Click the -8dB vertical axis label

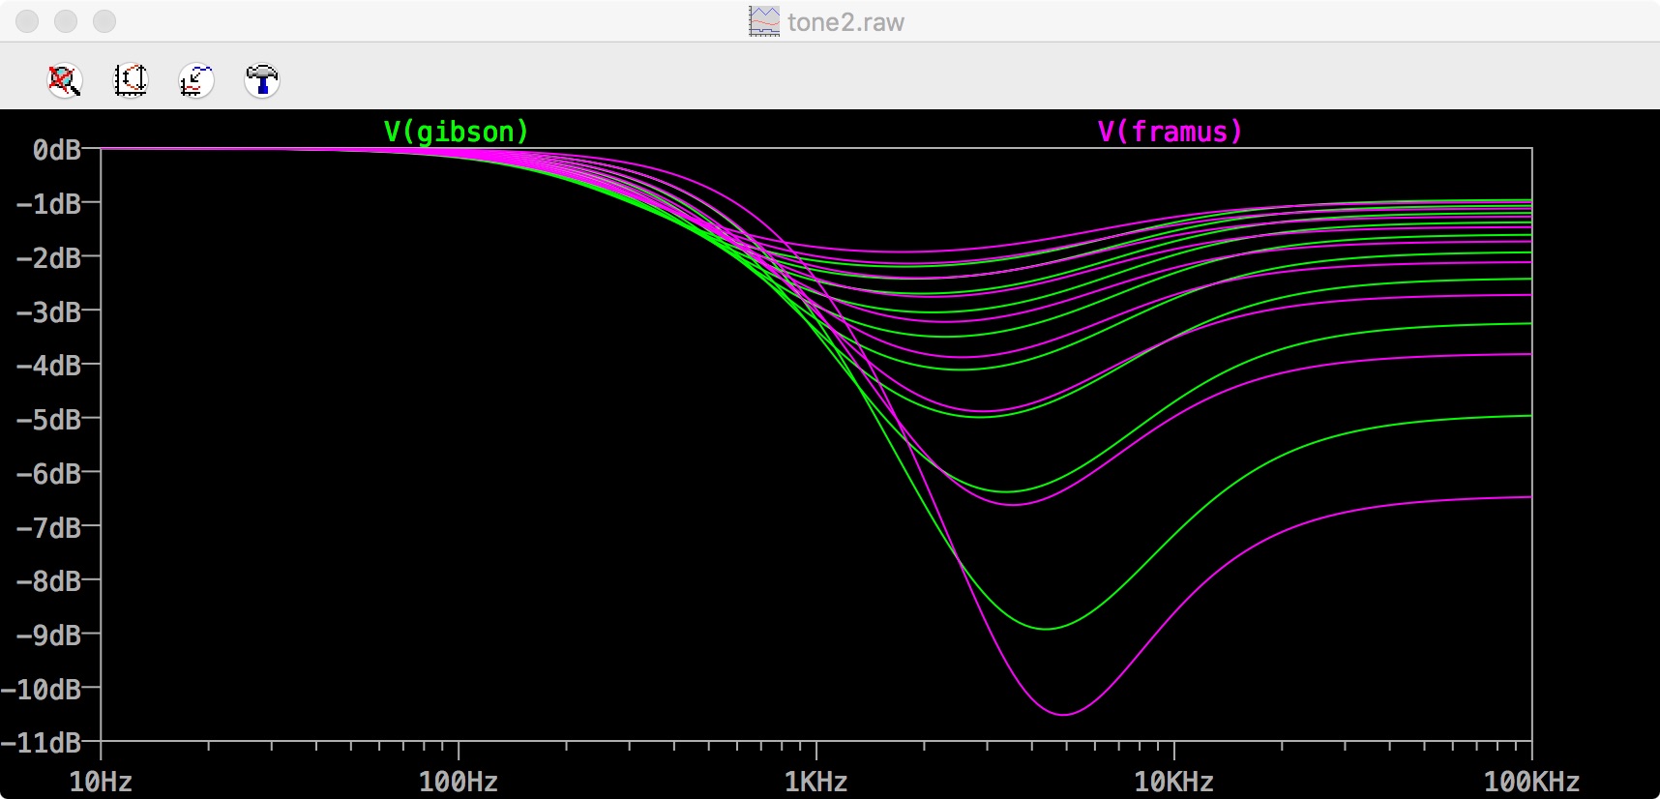48,581
